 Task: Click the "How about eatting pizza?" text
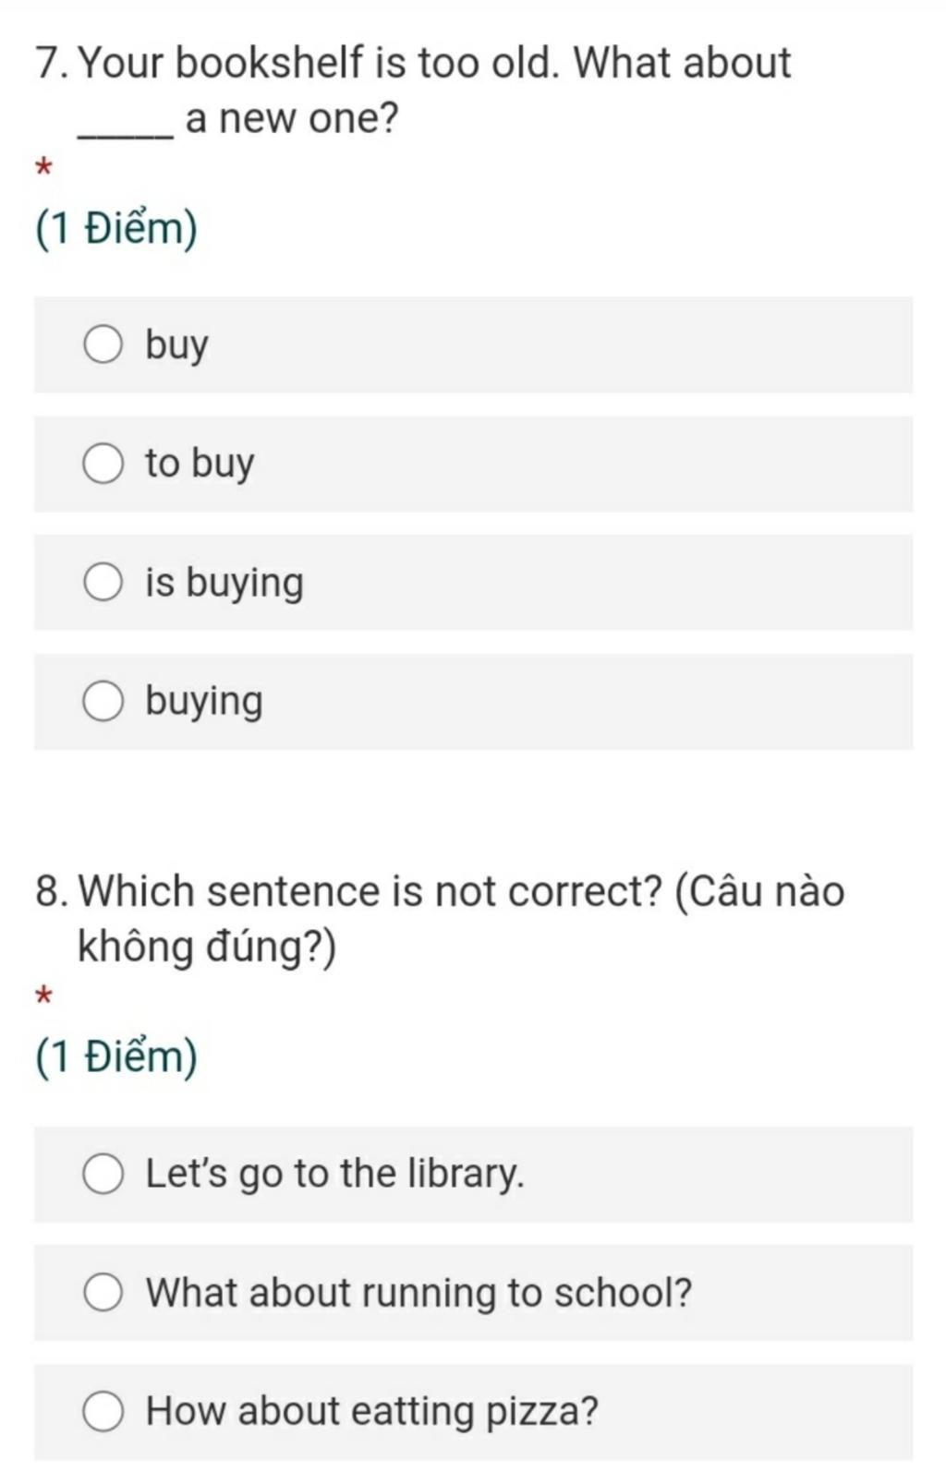click(x=372, y=1412)
